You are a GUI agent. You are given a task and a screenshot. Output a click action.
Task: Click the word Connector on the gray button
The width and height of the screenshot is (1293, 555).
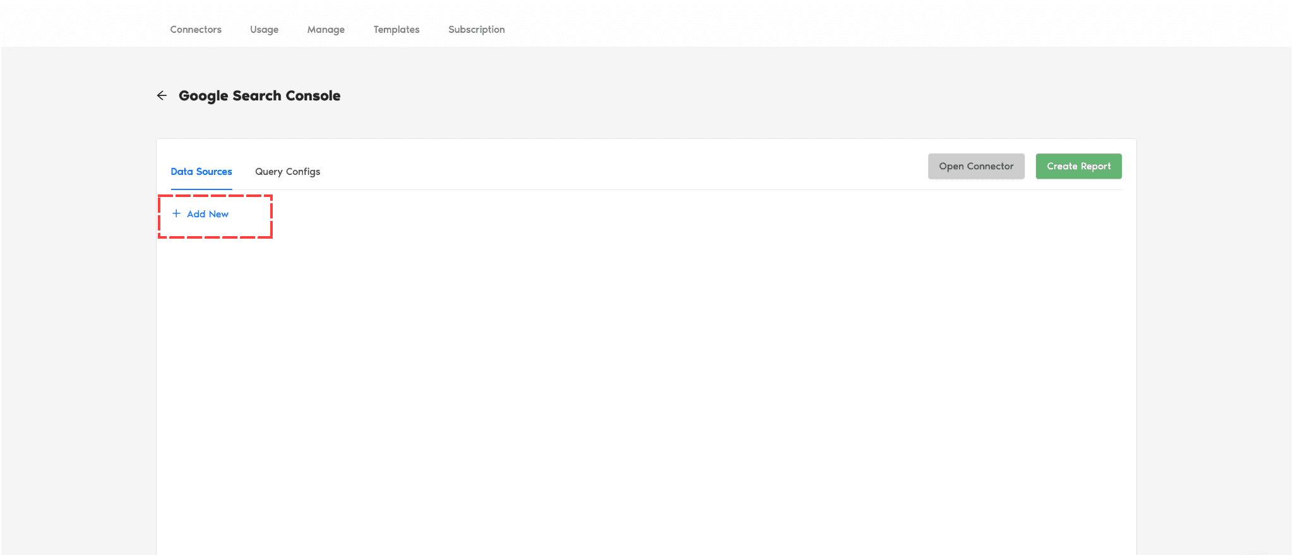pyautogui.click(x=990, y=166)
